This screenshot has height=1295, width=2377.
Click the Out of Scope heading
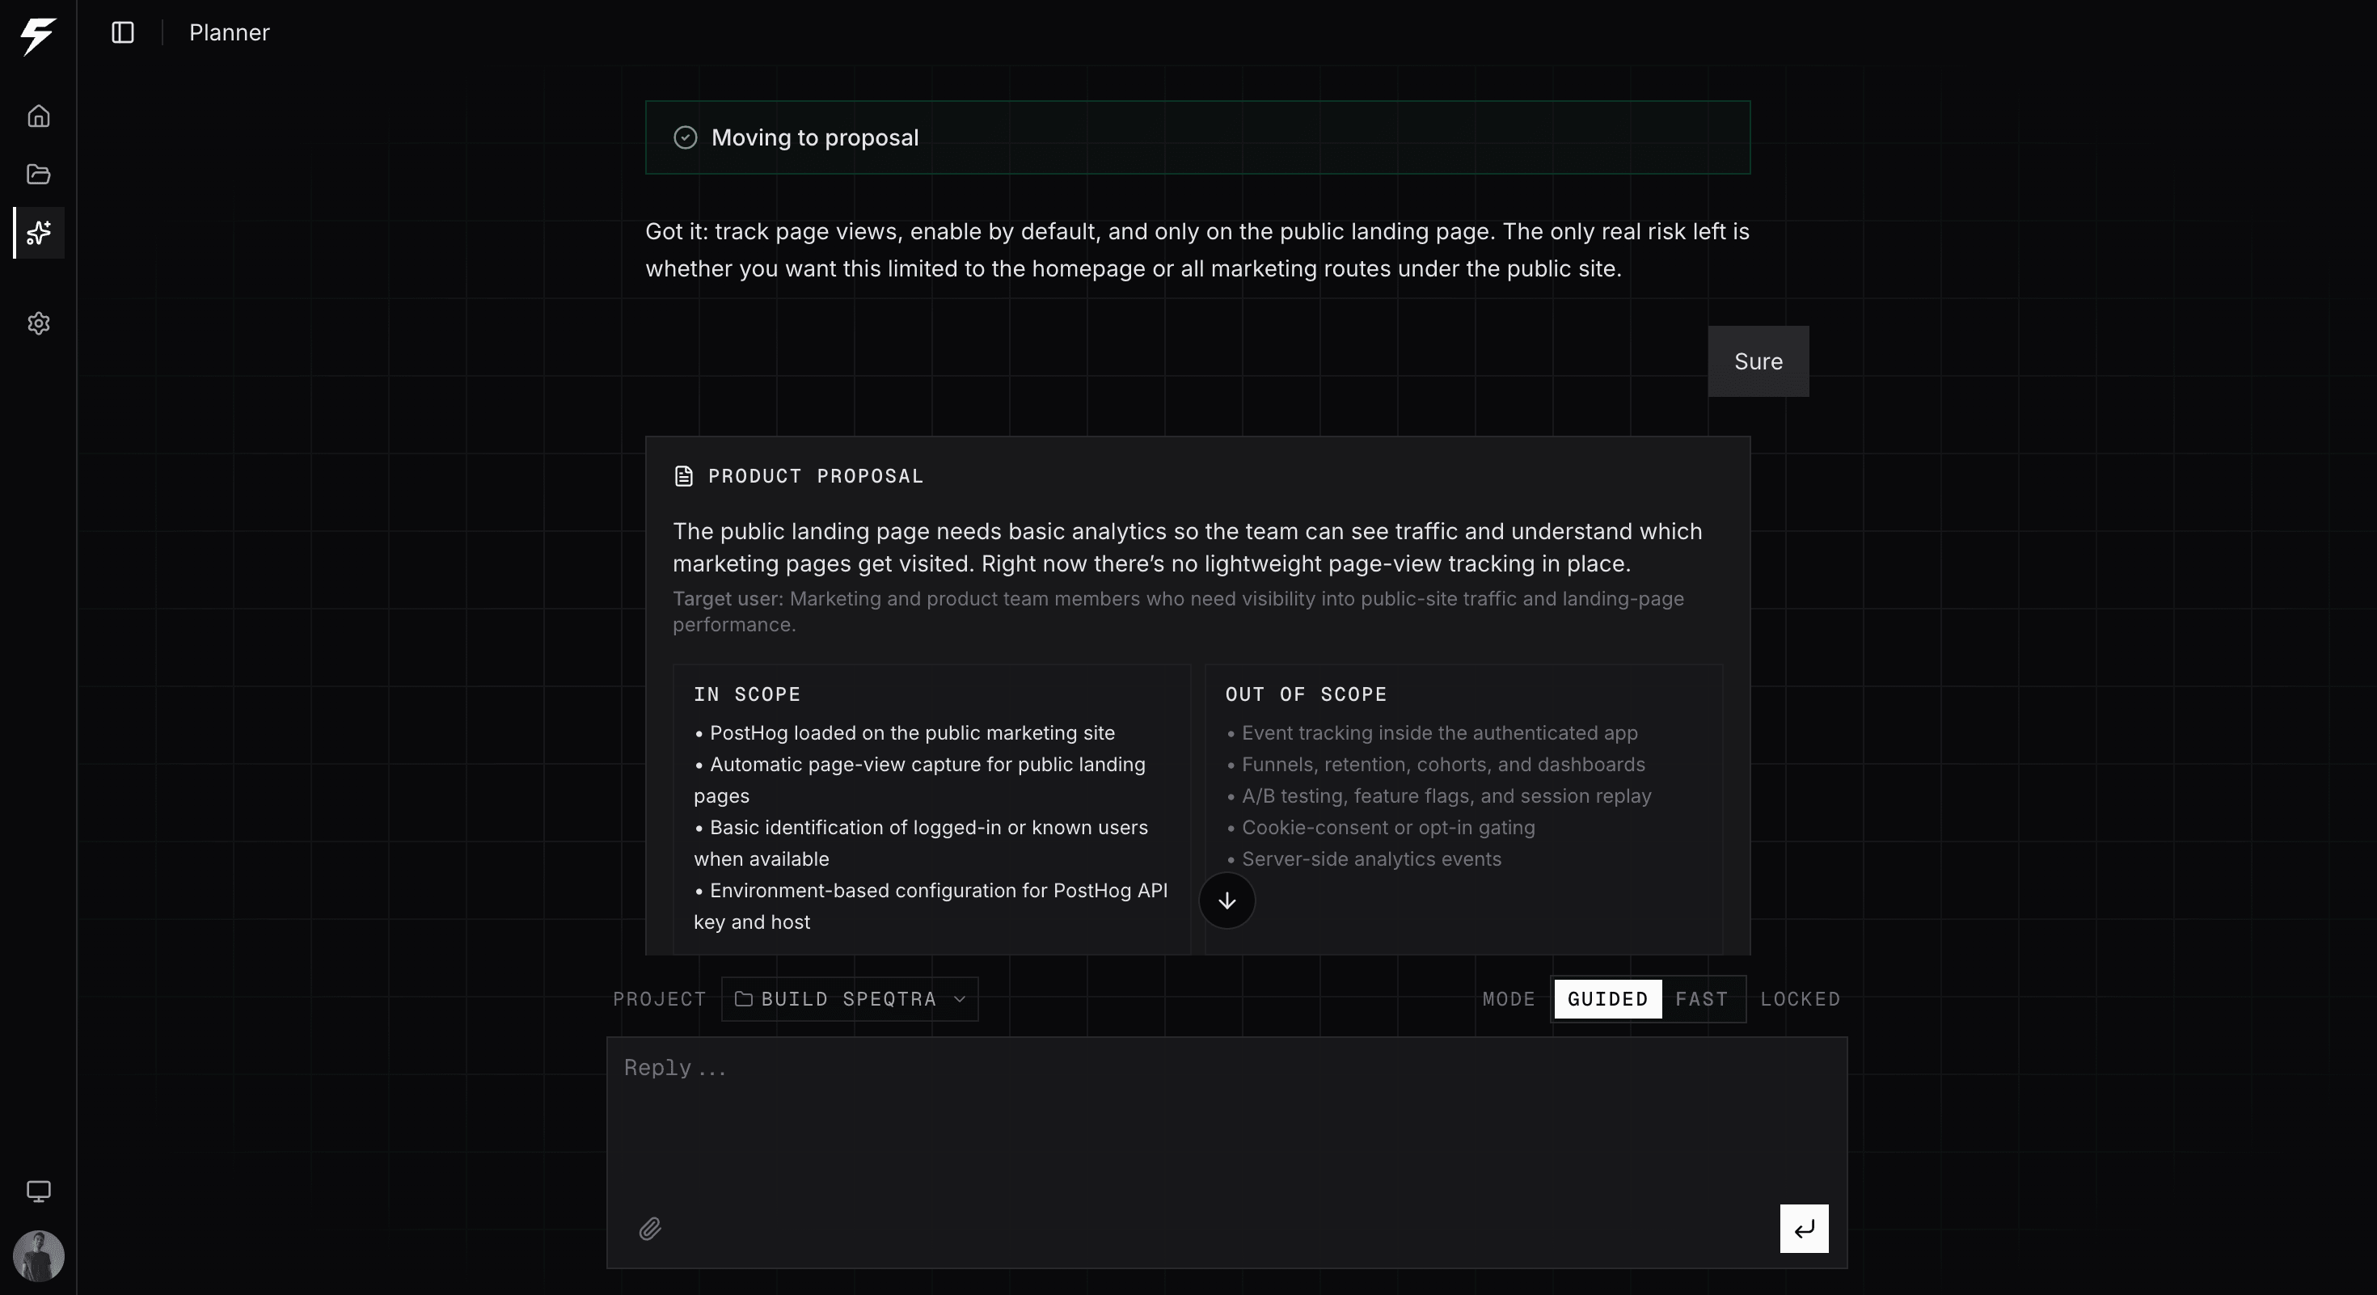click(1306, 694)
